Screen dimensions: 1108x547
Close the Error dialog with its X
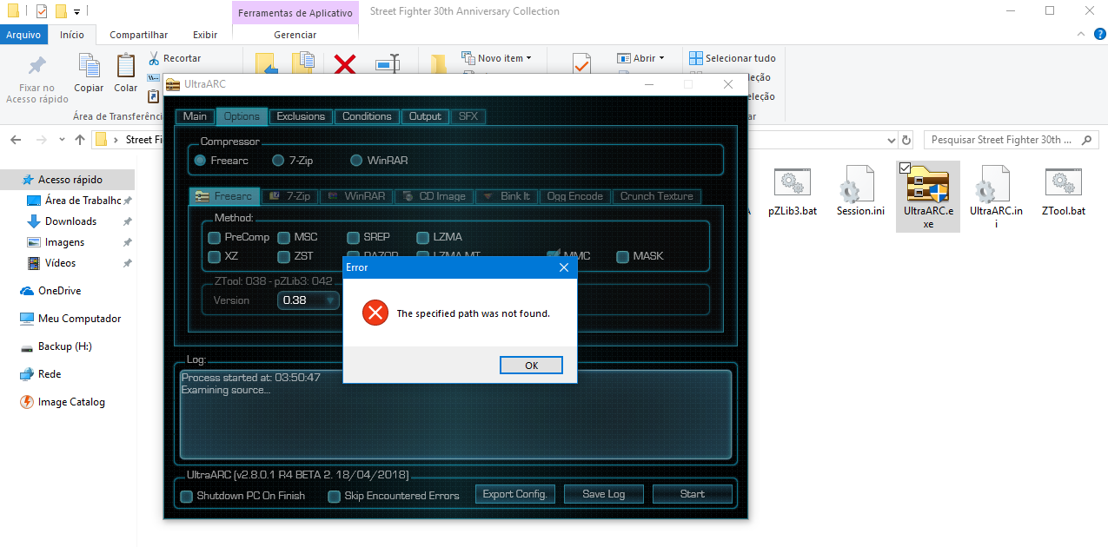click(x=564, y=267)
